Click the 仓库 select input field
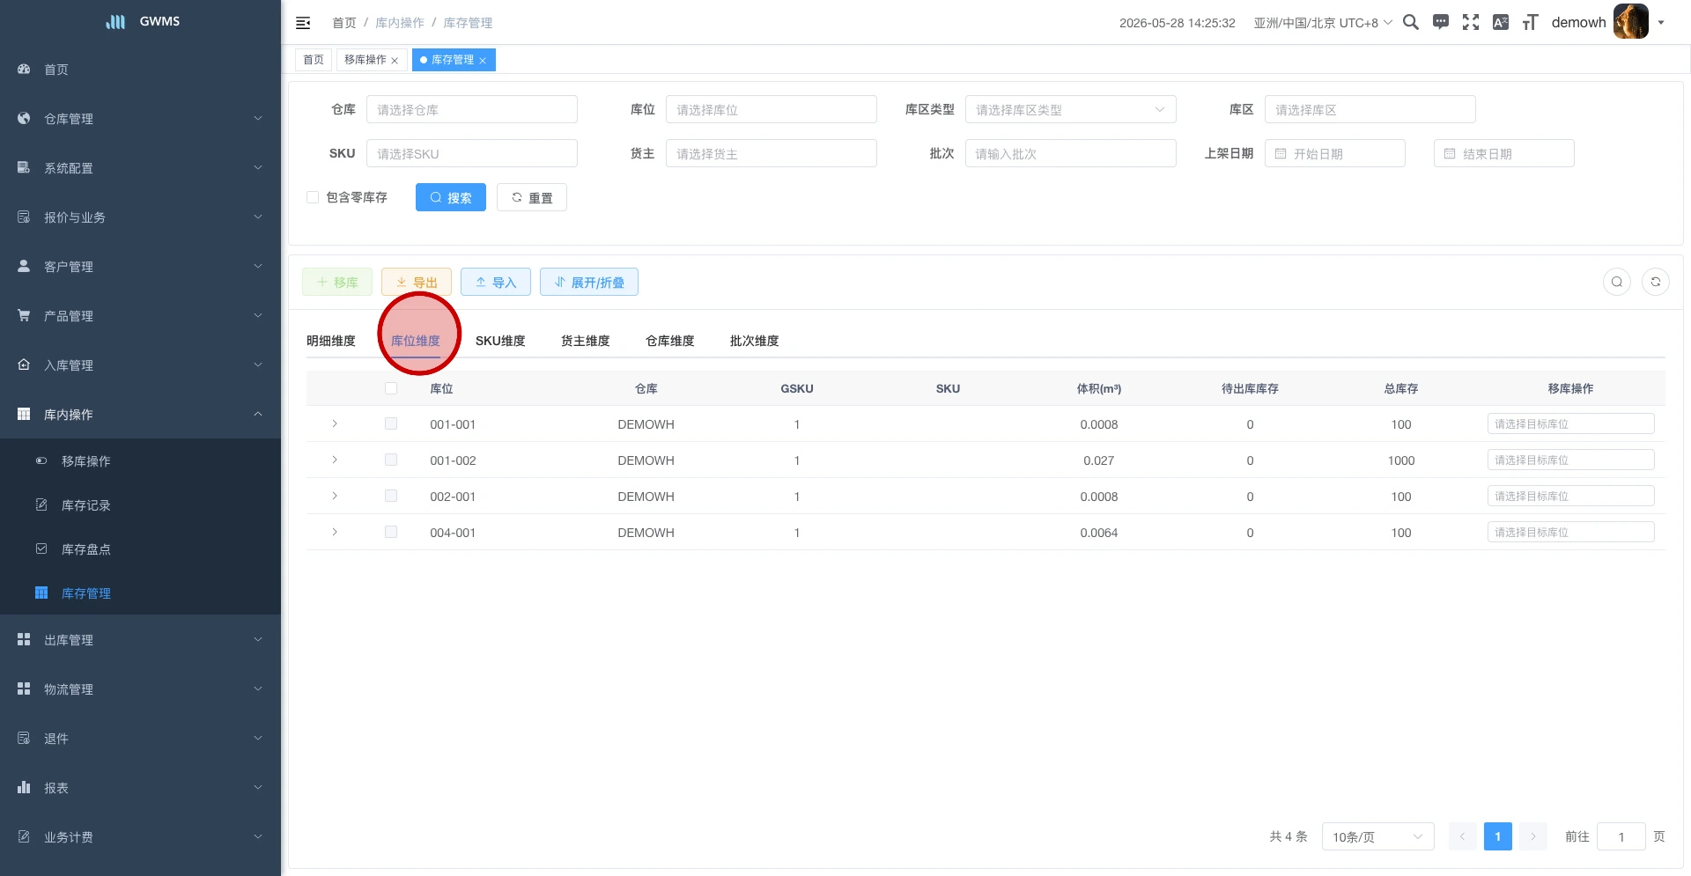 (472, 109)
